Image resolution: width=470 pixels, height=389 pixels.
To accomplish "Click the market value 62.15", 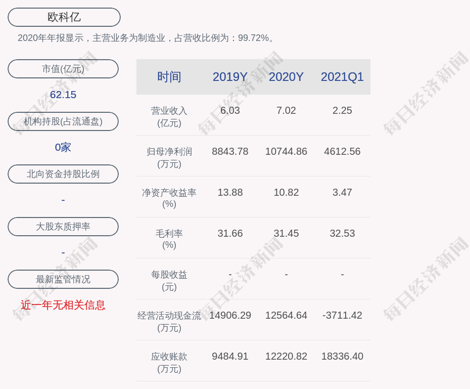I will pos(63,95).
